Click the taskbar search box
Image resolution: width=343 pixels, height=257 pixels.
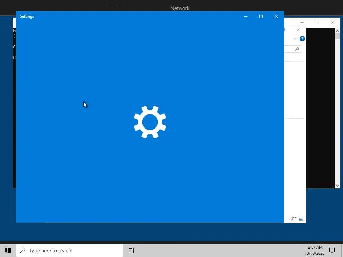click(70, 250)
